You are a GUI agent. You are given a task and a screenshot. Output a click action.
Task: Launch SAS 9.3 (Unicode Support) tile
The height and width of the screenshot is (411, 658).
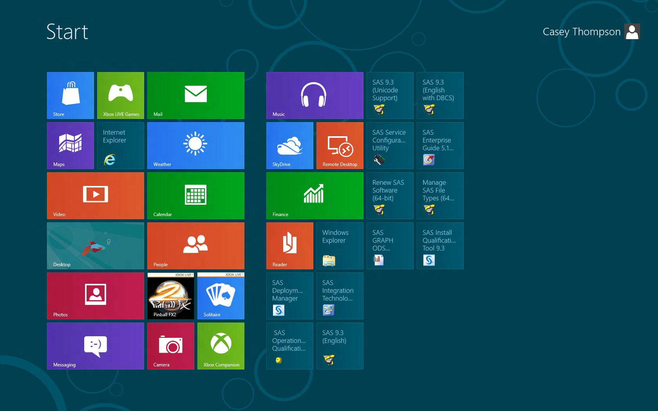pos(390,96)
